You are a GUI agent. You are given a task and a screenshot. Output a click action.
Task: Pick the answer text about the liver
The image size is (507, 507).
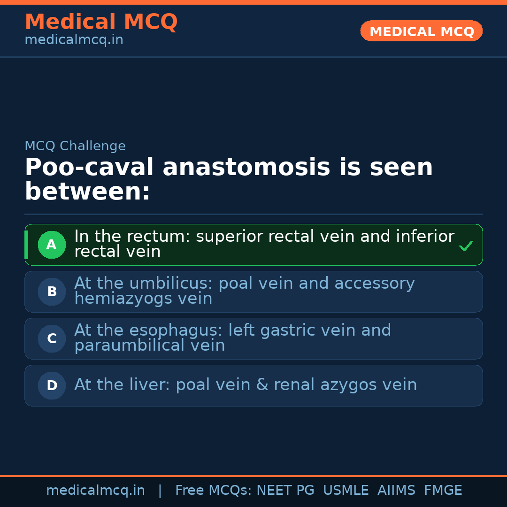click(246, 385)
